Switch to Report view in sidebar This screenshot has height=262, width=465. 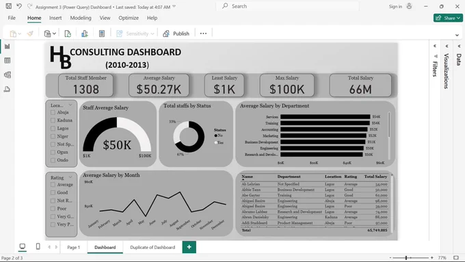8,47
